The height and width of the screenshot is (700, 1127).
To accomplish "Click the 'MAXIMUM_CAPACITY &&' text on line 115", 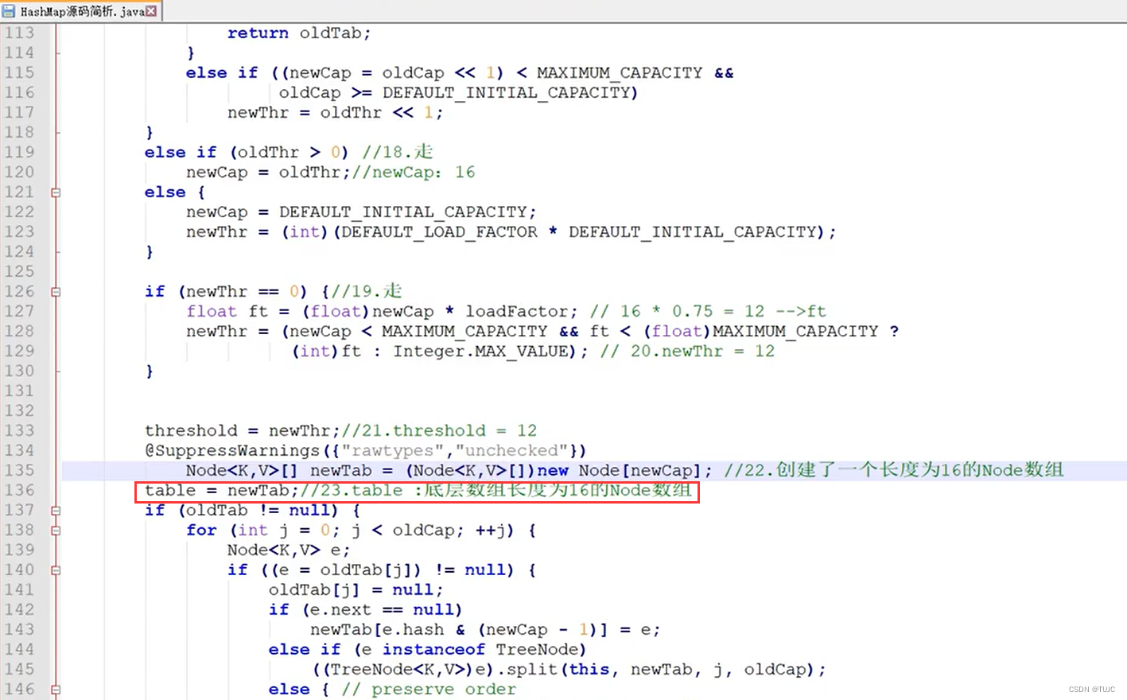I will coord(635,73).
